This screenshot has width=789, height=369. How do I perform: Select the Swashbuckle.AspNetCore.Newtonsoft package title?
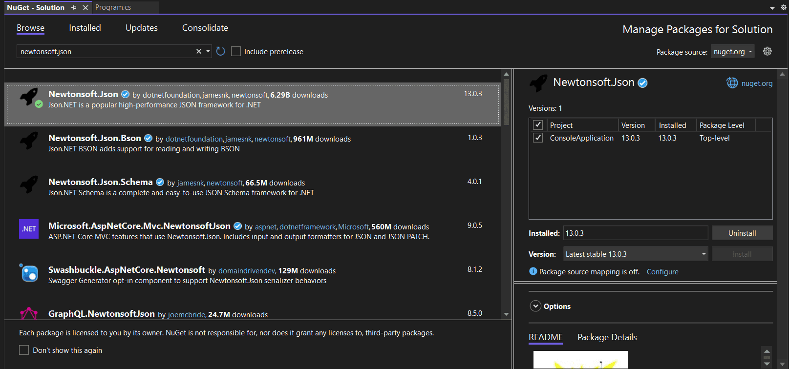127,270
